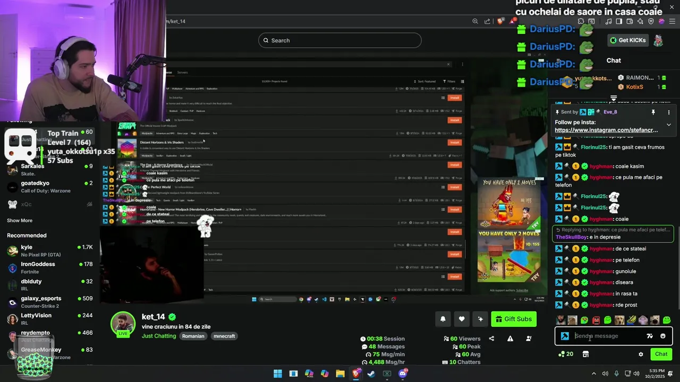Screen dimensions: 680x382
Task: Click ket_14 channel name
Action: (x=154, y=317)
